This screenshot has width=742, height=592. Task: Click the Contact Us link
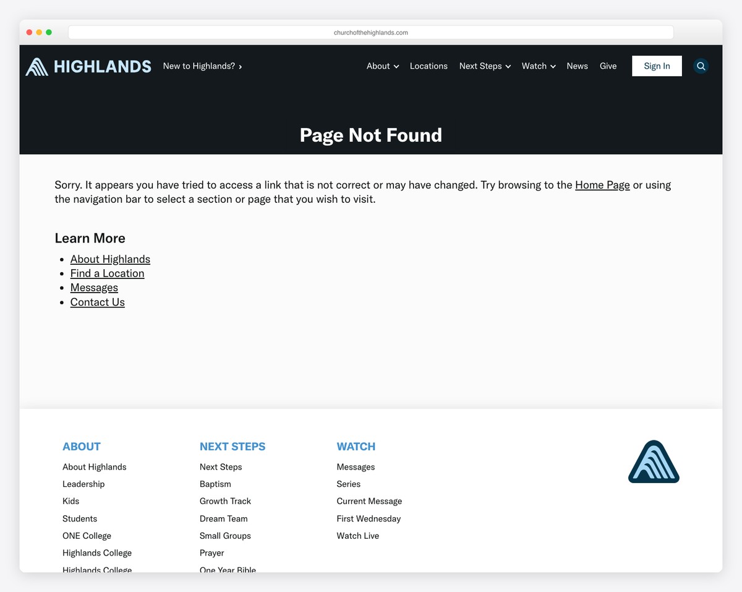click(97, 302)
